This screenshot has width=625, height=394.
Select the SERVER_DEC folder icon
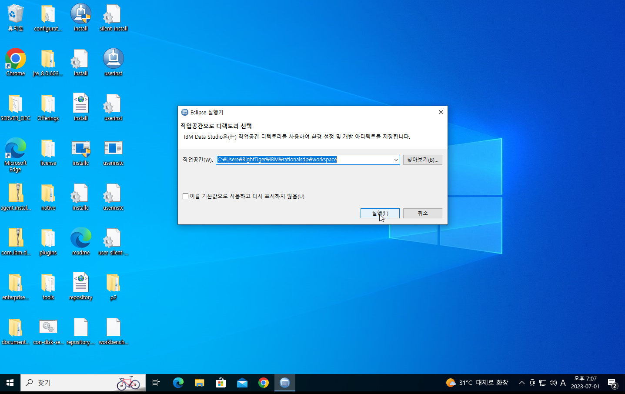(16, 107)
